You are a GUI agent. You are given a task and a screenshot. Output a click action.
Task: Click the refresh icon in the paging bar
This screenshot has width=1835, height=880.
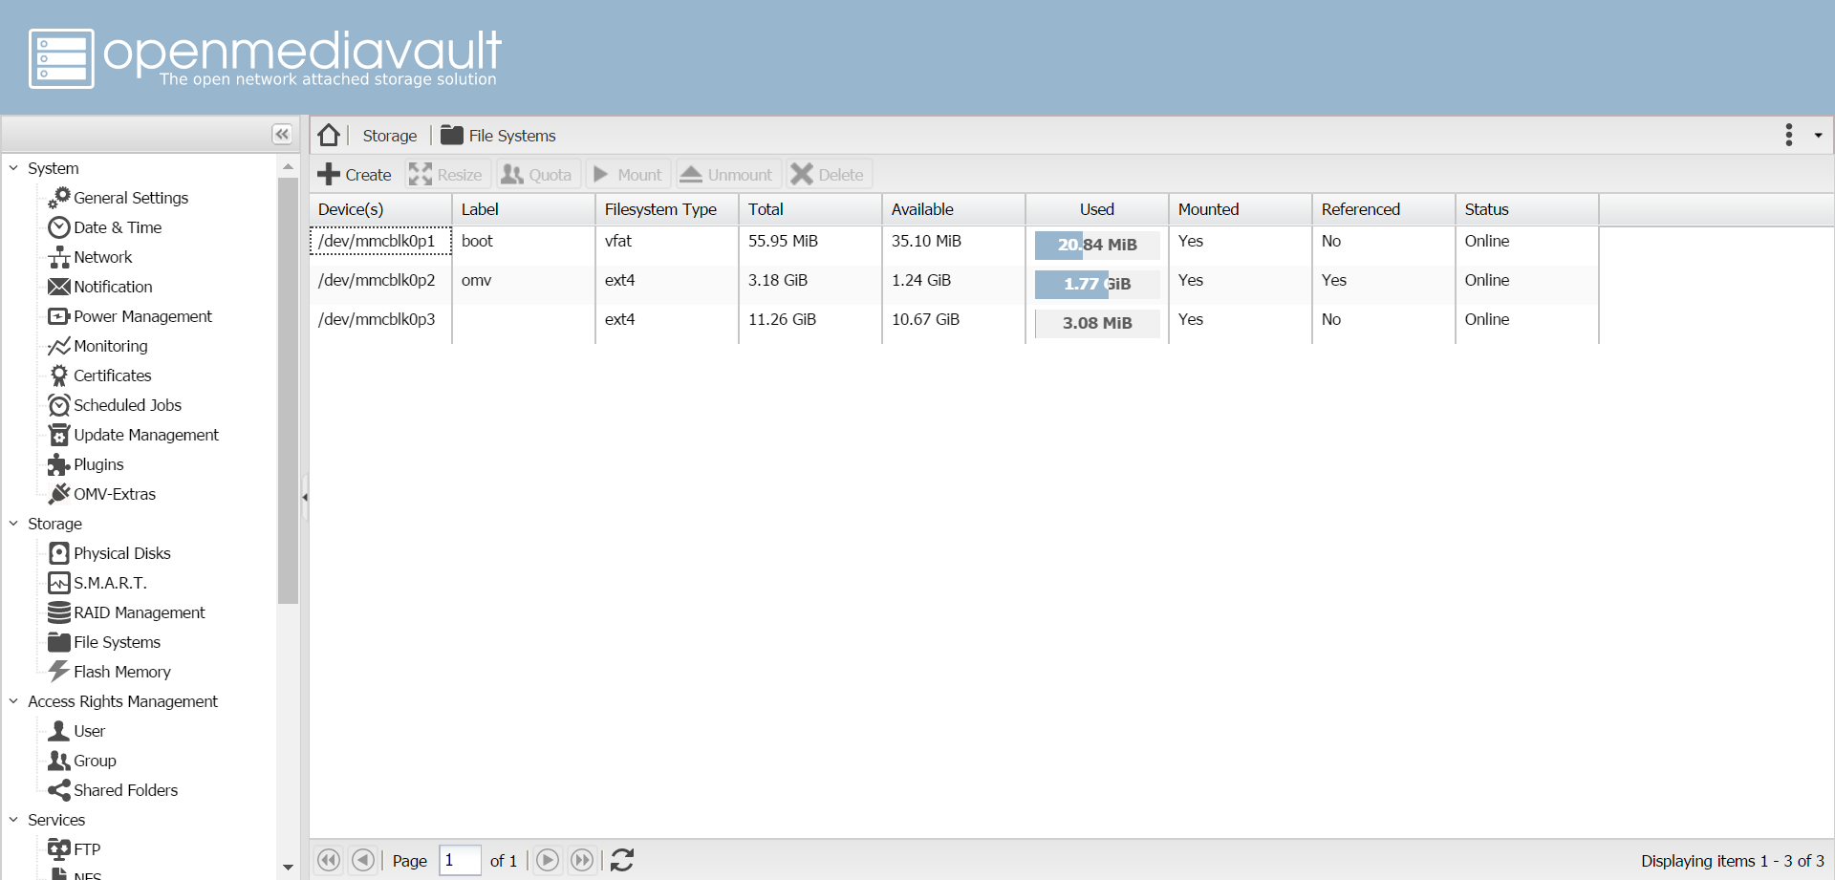[x=622, y=860]
